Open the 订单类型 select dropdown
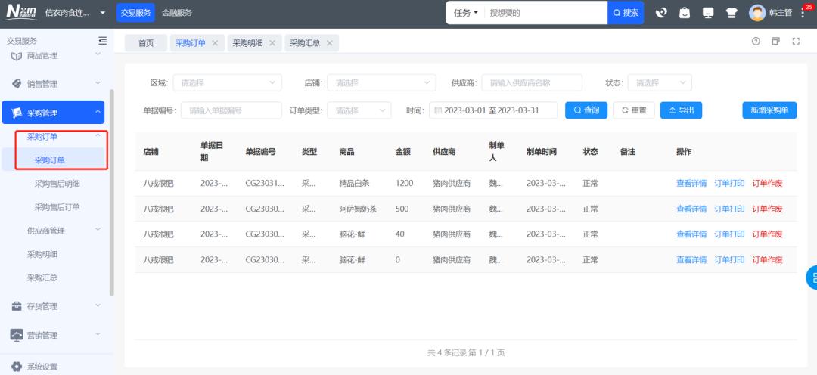 [359, 110]
